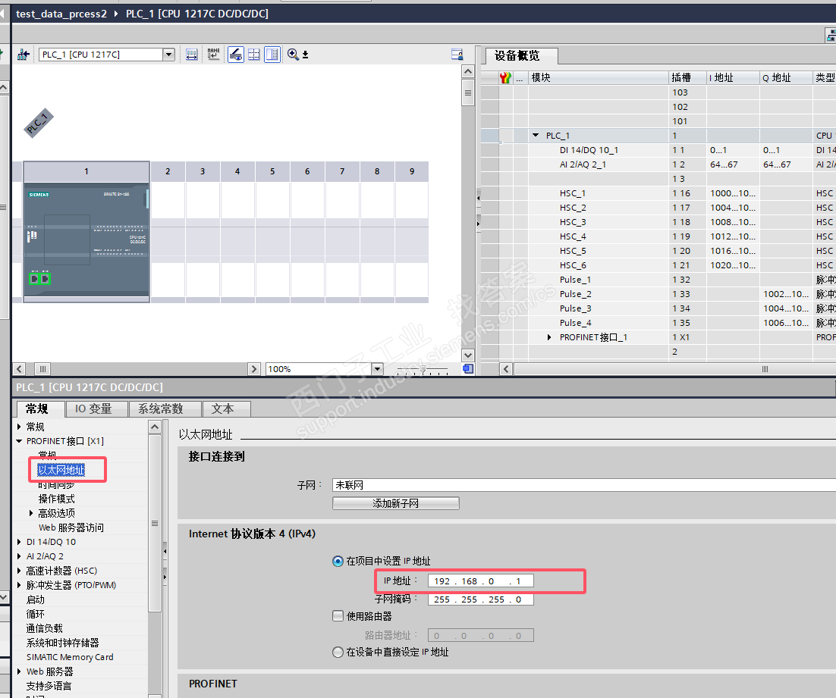Screen dimensions: 836x698
Task: Click the overview horizontal scroll left arrow
Action: [506, 369]
